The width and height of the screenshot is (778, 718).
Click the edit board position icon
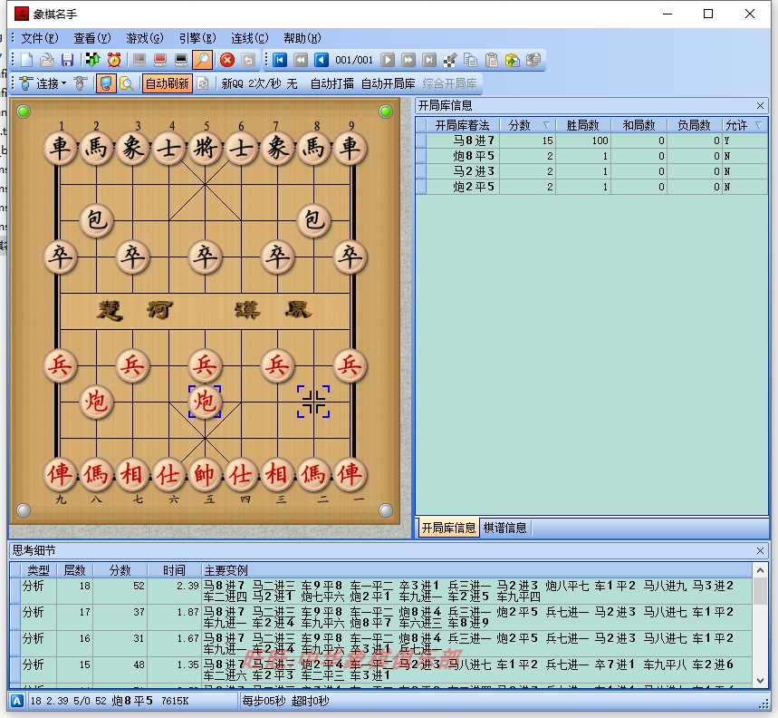(x=450, y=60)
